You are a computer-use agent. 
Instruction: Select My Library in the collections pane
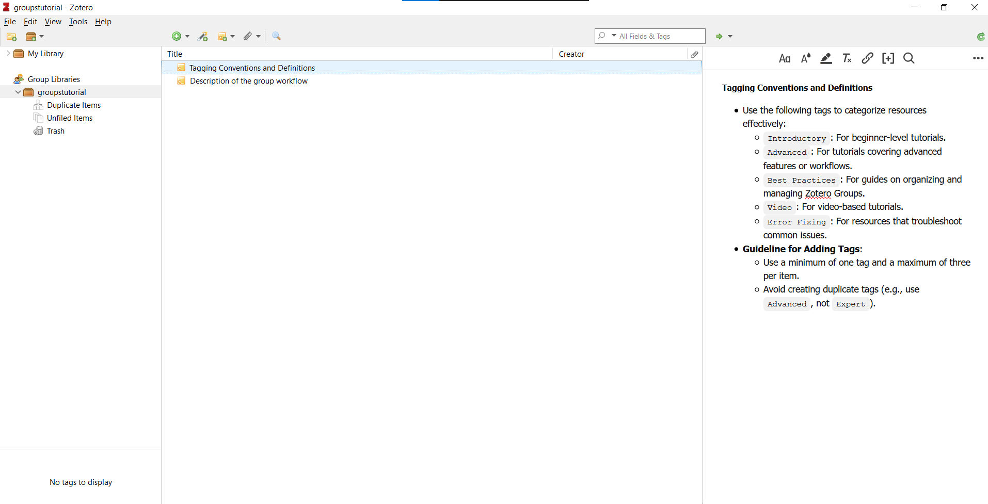(x=45, y=54)
